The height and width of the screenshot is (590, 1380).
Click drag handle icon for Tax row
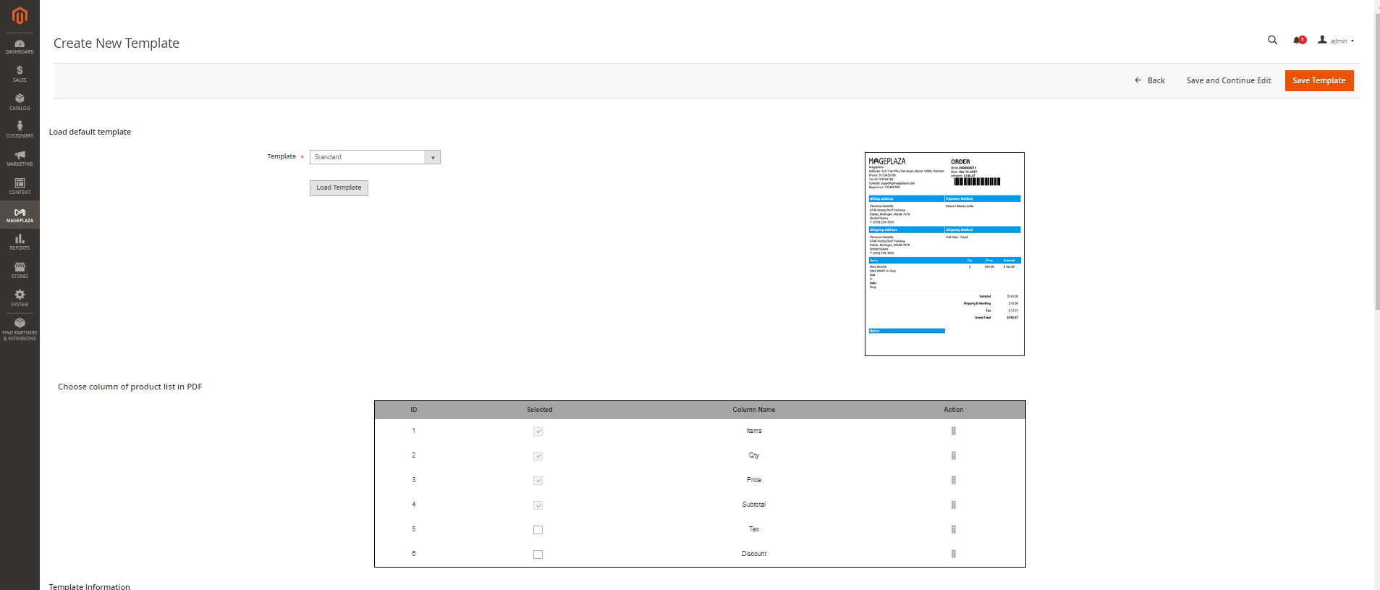point(953,529)
